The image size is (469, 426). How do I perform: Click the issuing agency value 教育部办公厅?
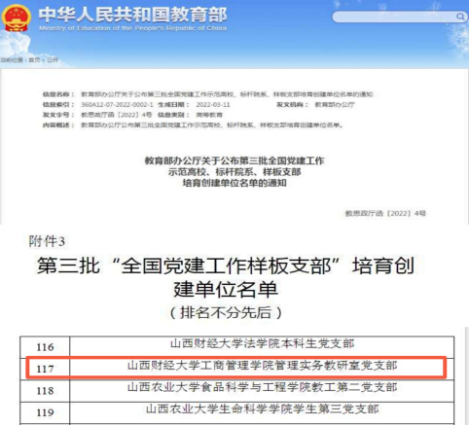click(x=335, y=105)
